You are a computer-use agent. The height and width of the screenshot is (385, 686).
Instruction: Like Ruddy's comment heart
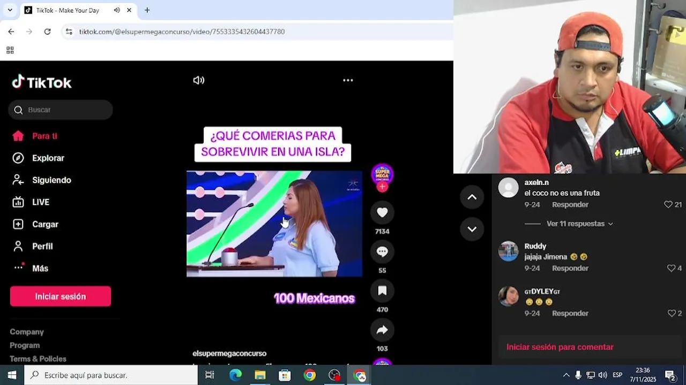[671, 268]
